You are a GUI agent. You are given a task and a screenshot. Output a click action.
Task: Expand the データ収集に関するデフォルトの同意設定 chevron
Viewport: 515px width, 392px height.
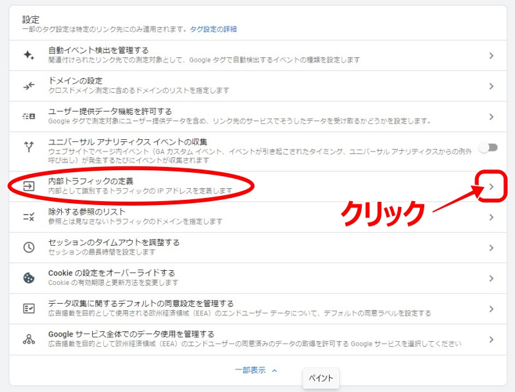(x=491, y=309)
